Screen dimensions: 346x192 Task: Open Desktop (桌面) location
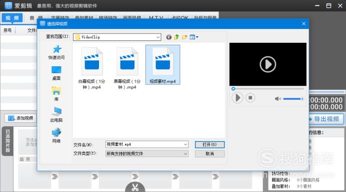[x=56, y=73]
